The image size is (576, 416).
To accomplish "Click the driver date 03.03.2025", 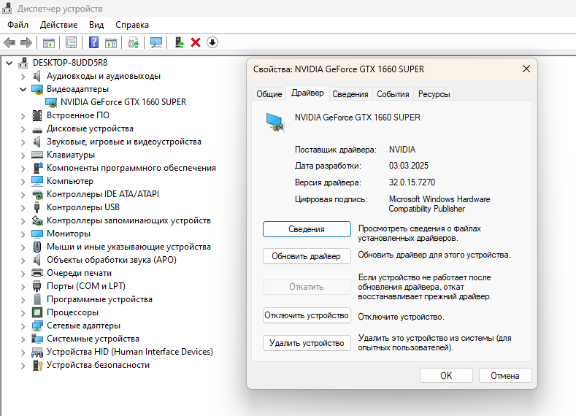I will click(409, 166).
